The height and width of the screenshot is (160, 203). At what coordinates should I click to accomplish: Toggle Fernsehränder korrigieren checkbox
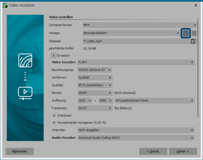click(x=54, y=123)
